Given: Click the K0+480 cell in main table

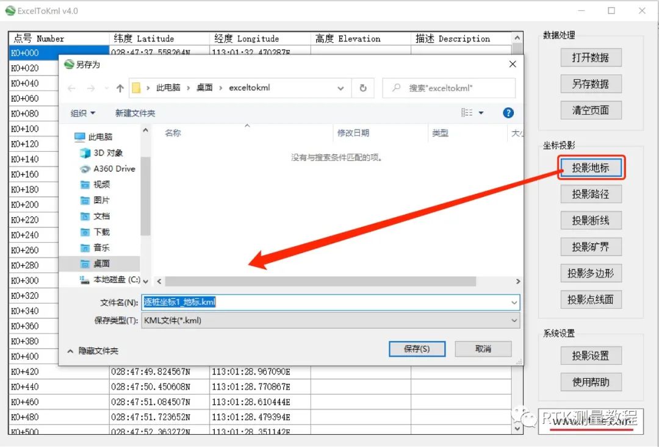Looking at the screenshot, I should click(59, 417).
